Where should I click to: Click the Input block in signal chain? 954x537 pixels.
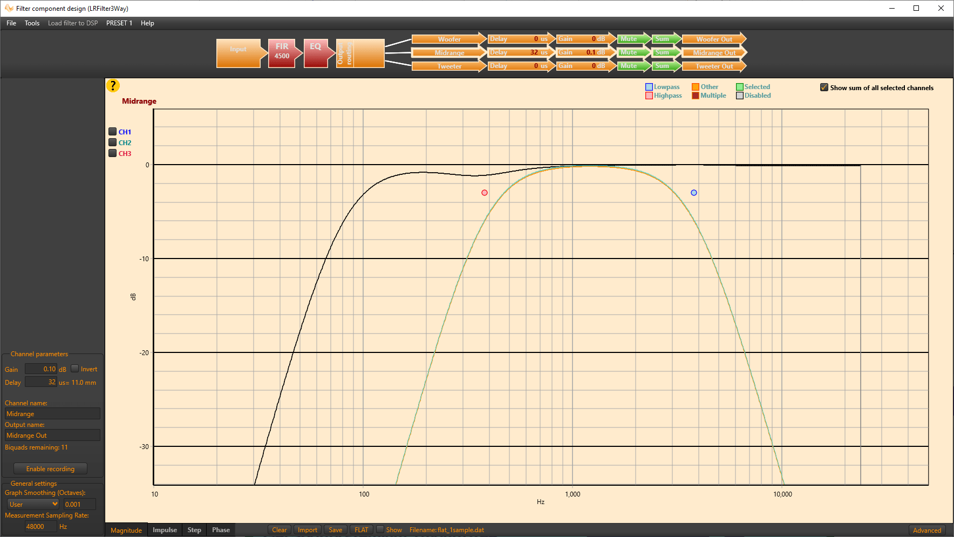(x=242, y=53)
